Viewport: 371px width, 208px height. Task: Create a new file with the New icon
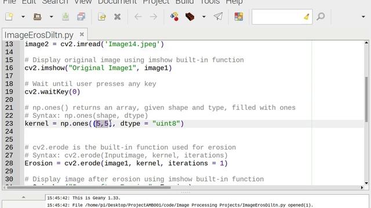(x=9, y=17)
